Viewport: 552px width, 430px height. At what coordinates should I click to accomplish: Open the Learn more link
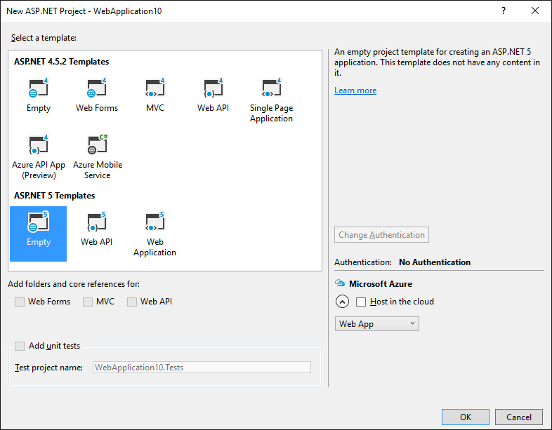pos(355,90)
